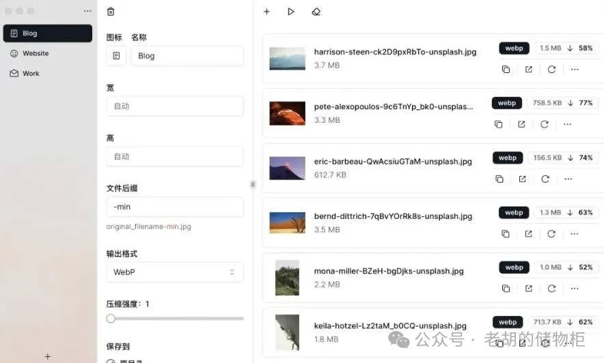Viewport: 604px width, 363px height.
Task: Click the 1.5 MB 58% result badge
Action: tap(566, 48)
